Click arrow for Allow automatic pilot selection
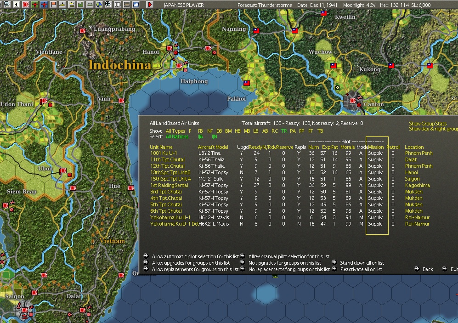 coord(146,256)
